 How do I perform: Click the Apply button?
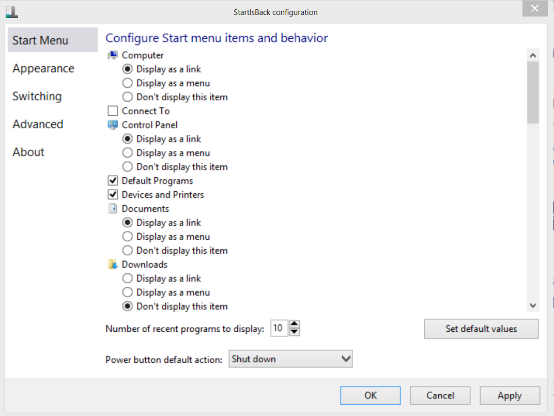click(510, 395)
